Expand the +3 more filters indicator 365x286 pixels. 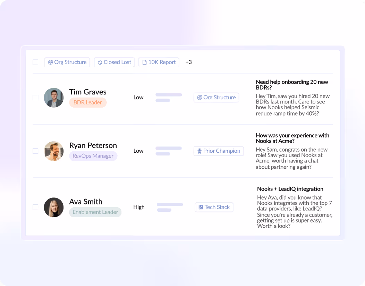pyautogui.click(x=188, y=62)
